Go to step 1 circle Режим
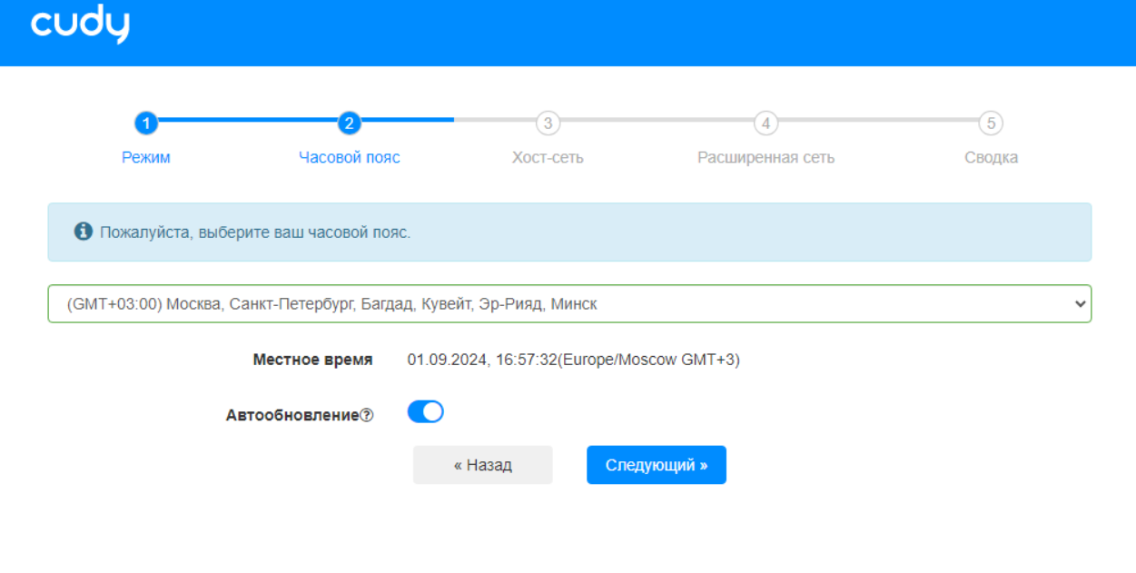Screen dimensions: 1136x573 (146, 123)
